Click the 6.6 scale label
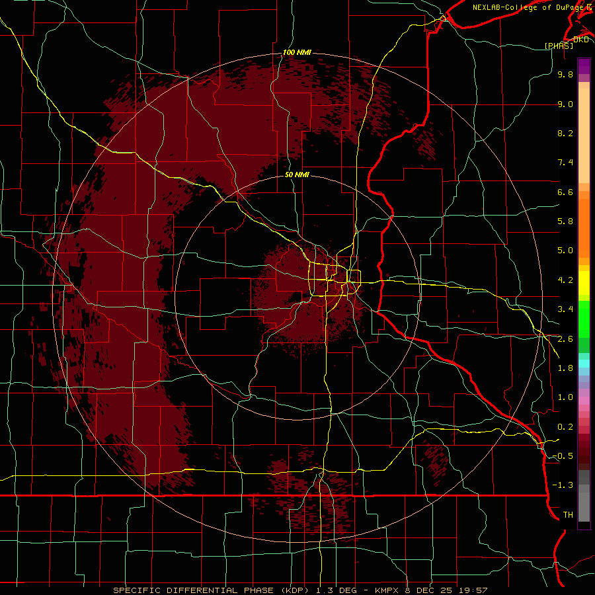Viewport: 595px width, 595px height. click(565, 192)
